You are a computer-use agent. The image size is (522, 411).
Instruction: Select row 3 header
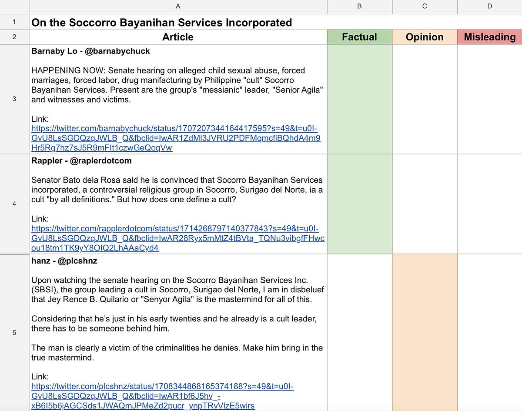coord(14,99)
